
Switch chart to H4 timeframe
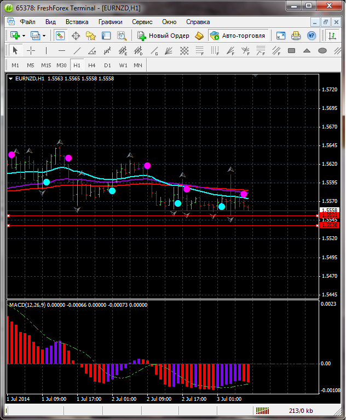coord(91,65)
